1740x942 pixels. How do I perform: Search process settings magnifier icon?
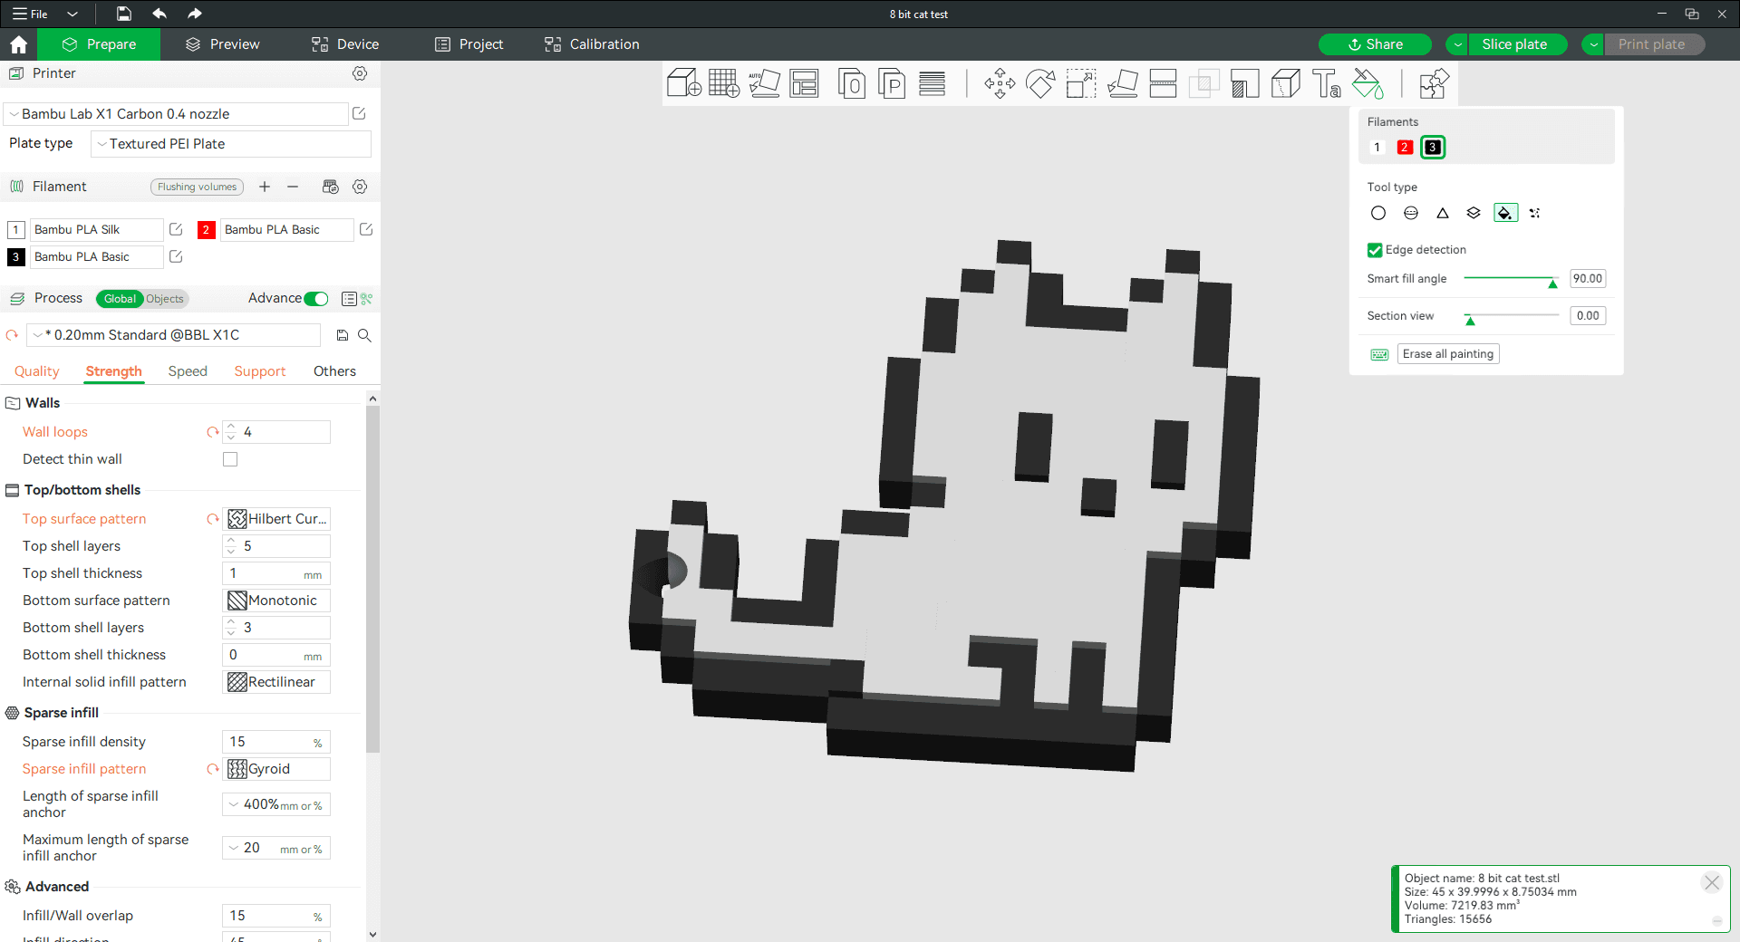(364, 335)
